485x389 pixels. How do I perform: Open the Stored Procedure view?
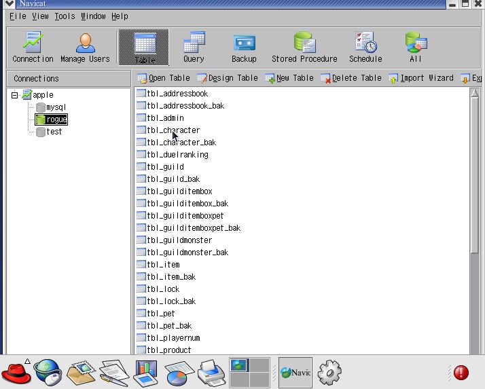coord(304,48)
